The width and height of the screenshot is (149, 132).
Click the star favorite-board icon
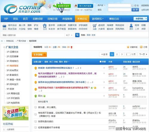128,47
